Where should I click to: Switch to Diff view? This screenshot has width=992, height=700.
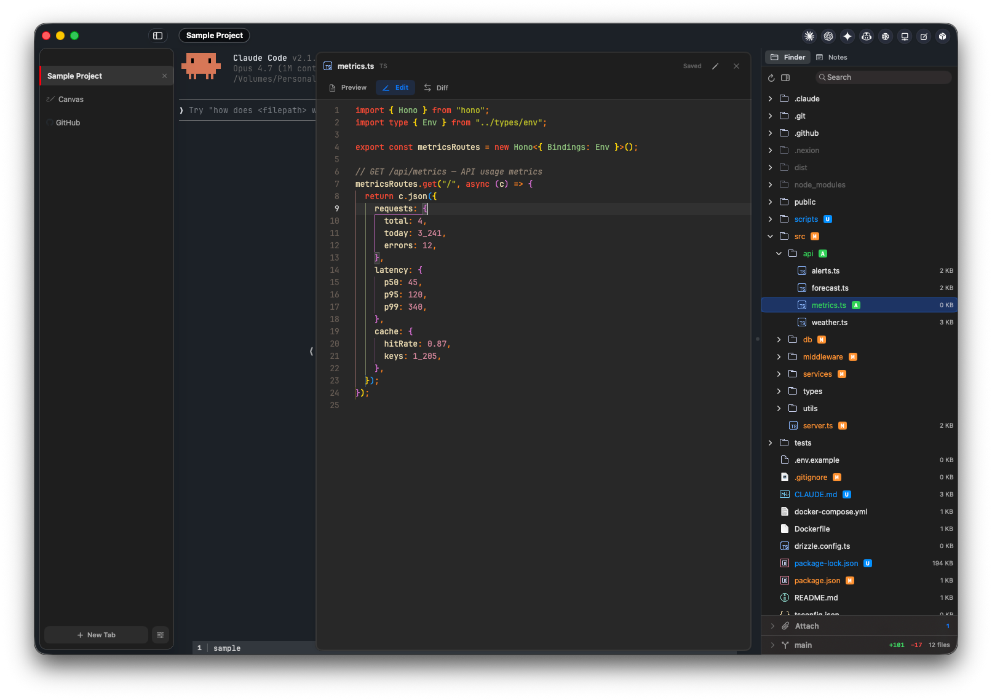(x=436, y=88)
